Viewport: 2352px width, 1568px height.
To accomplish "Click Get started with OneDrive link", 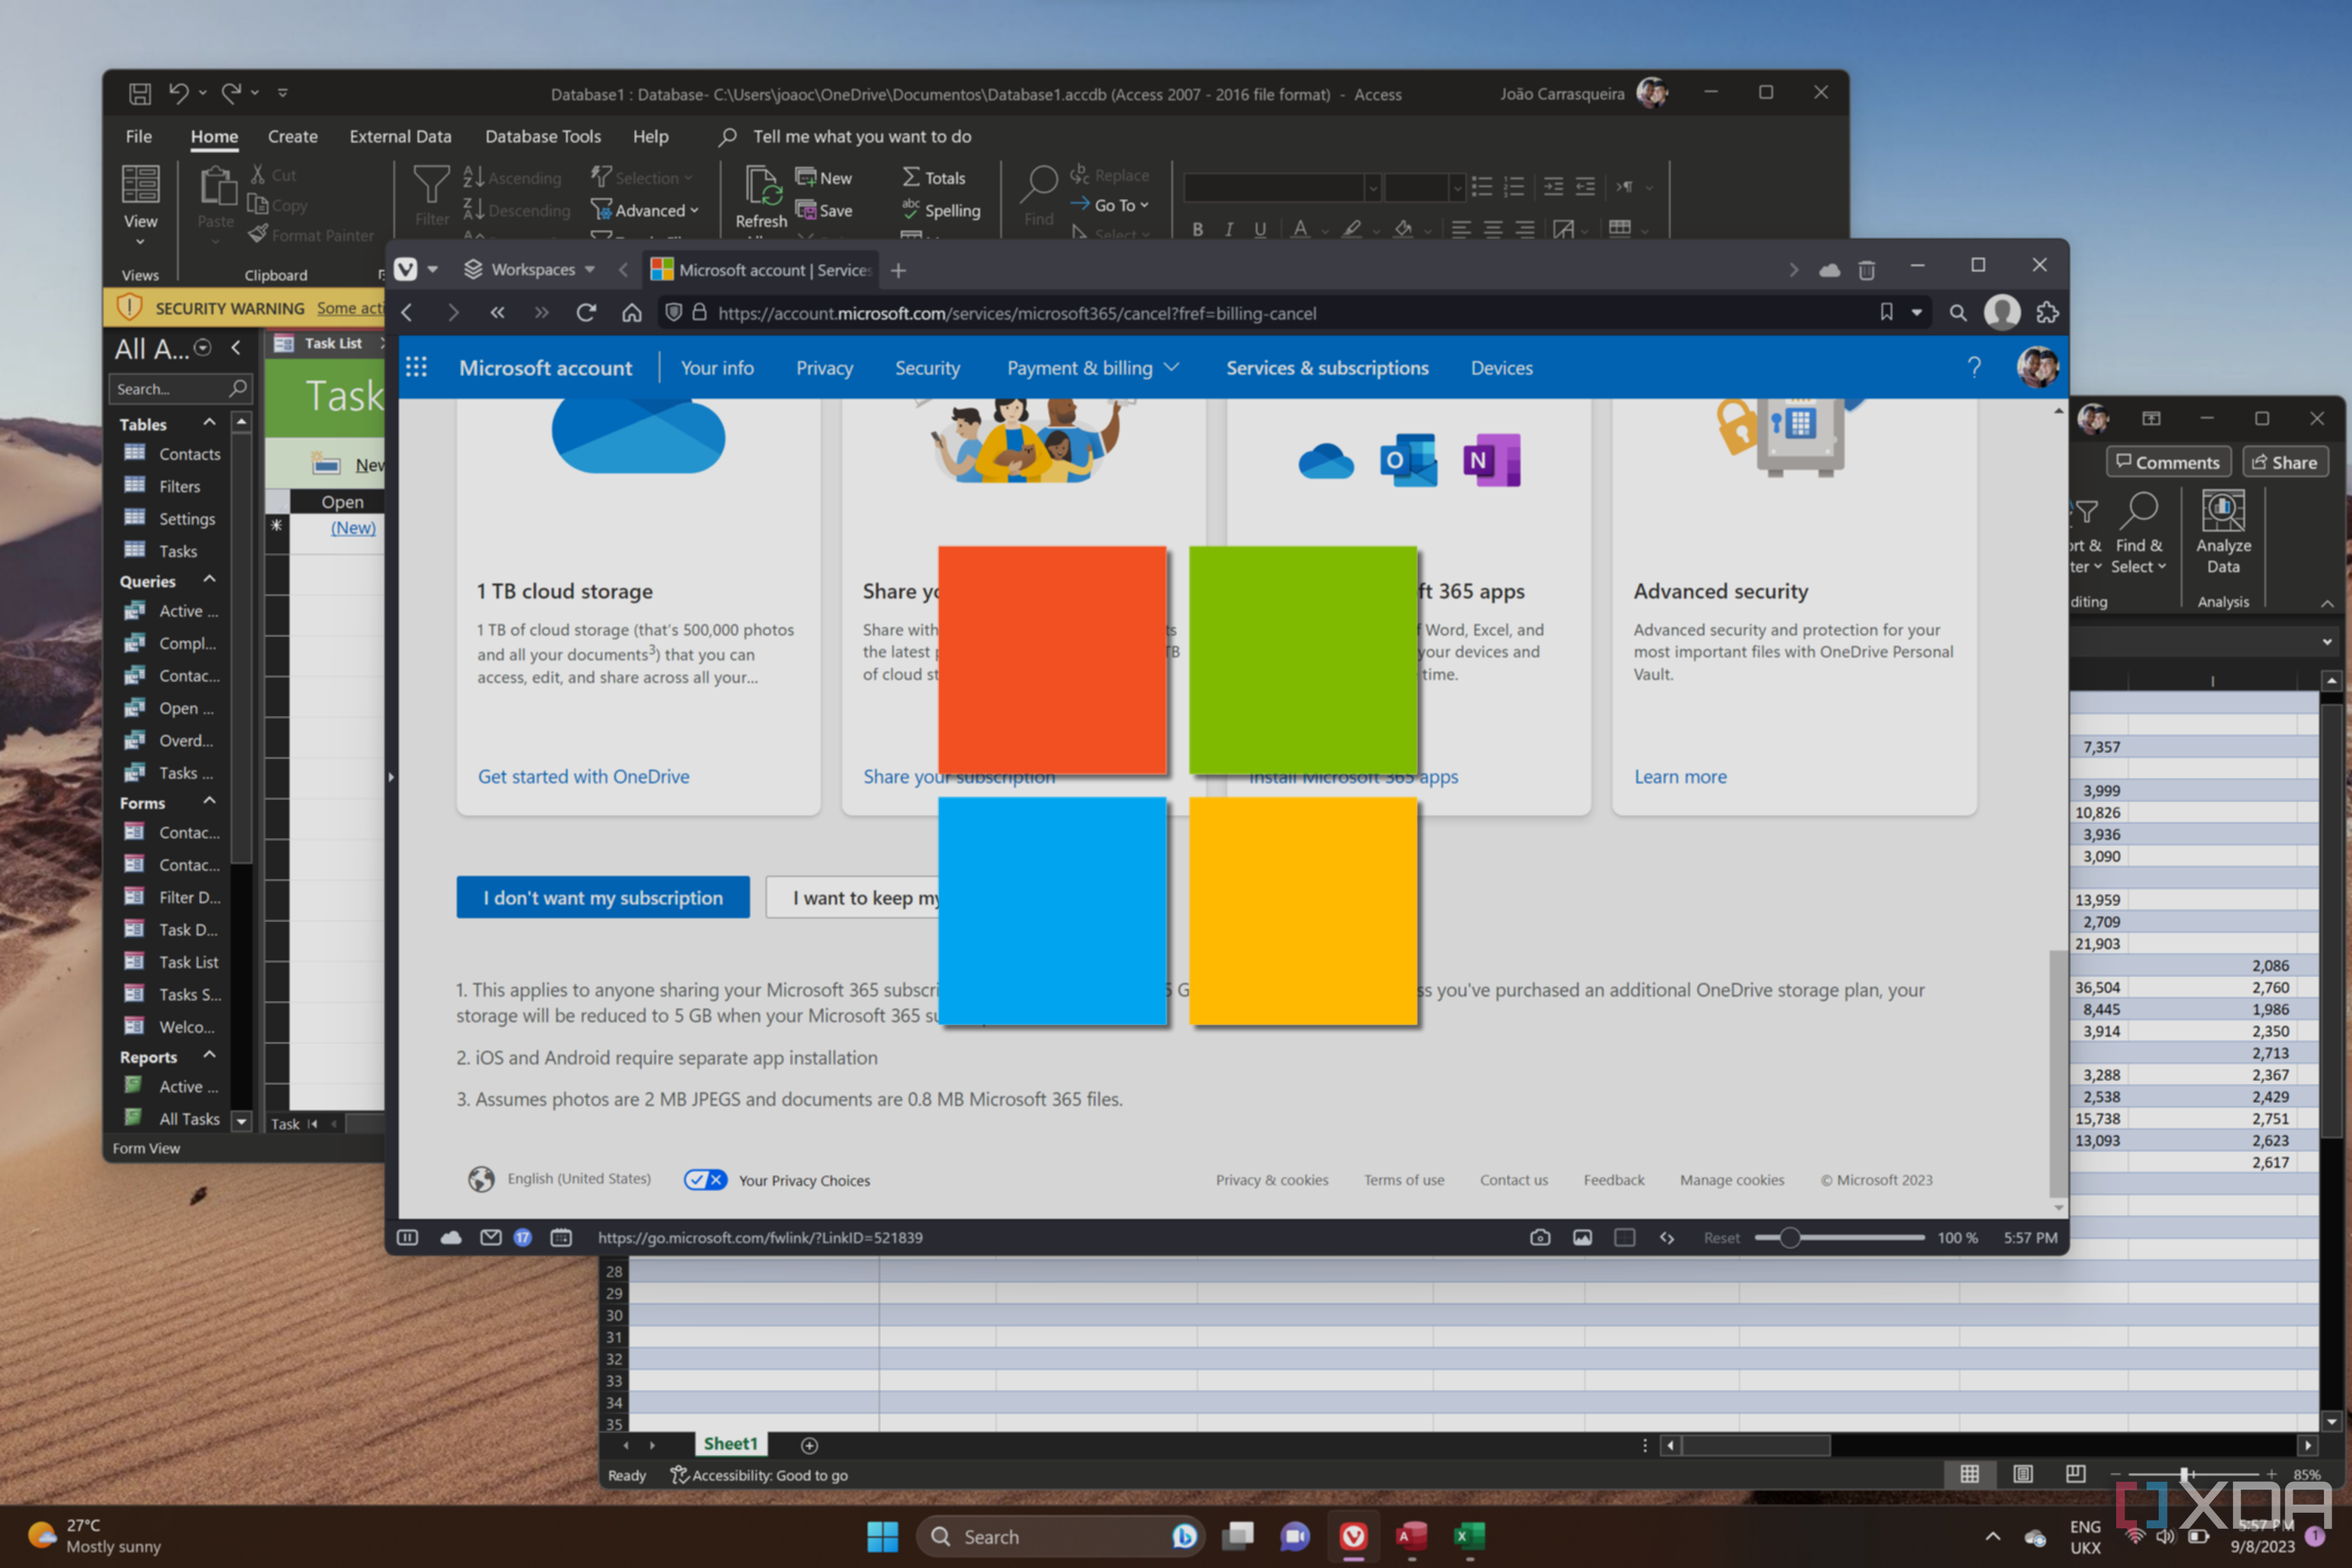I will coord(583,775).
